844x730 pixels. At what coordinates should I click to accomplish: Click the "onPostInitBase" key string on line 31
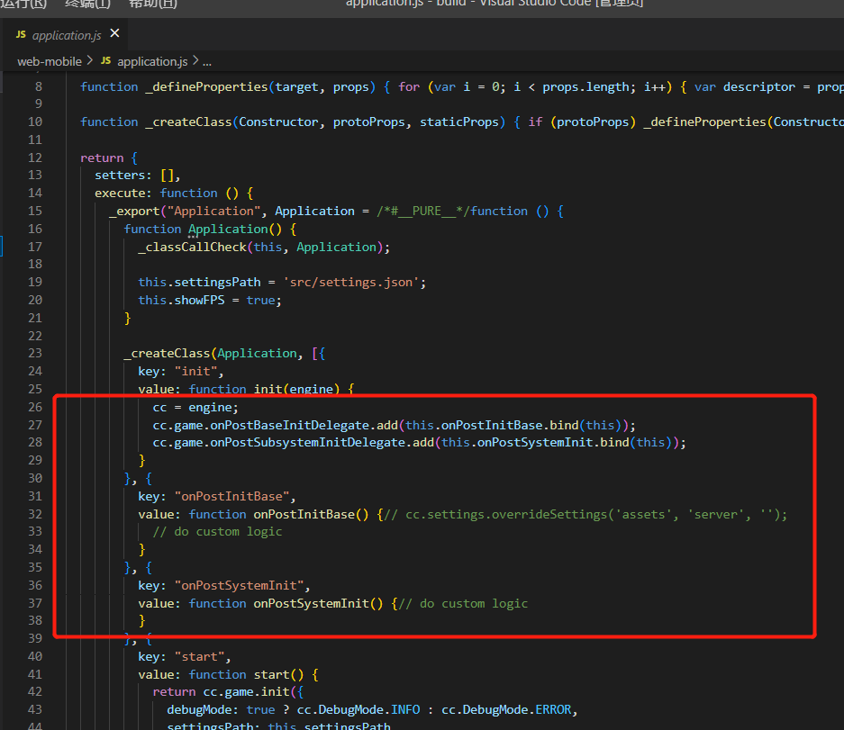click(x=232, y=496)
